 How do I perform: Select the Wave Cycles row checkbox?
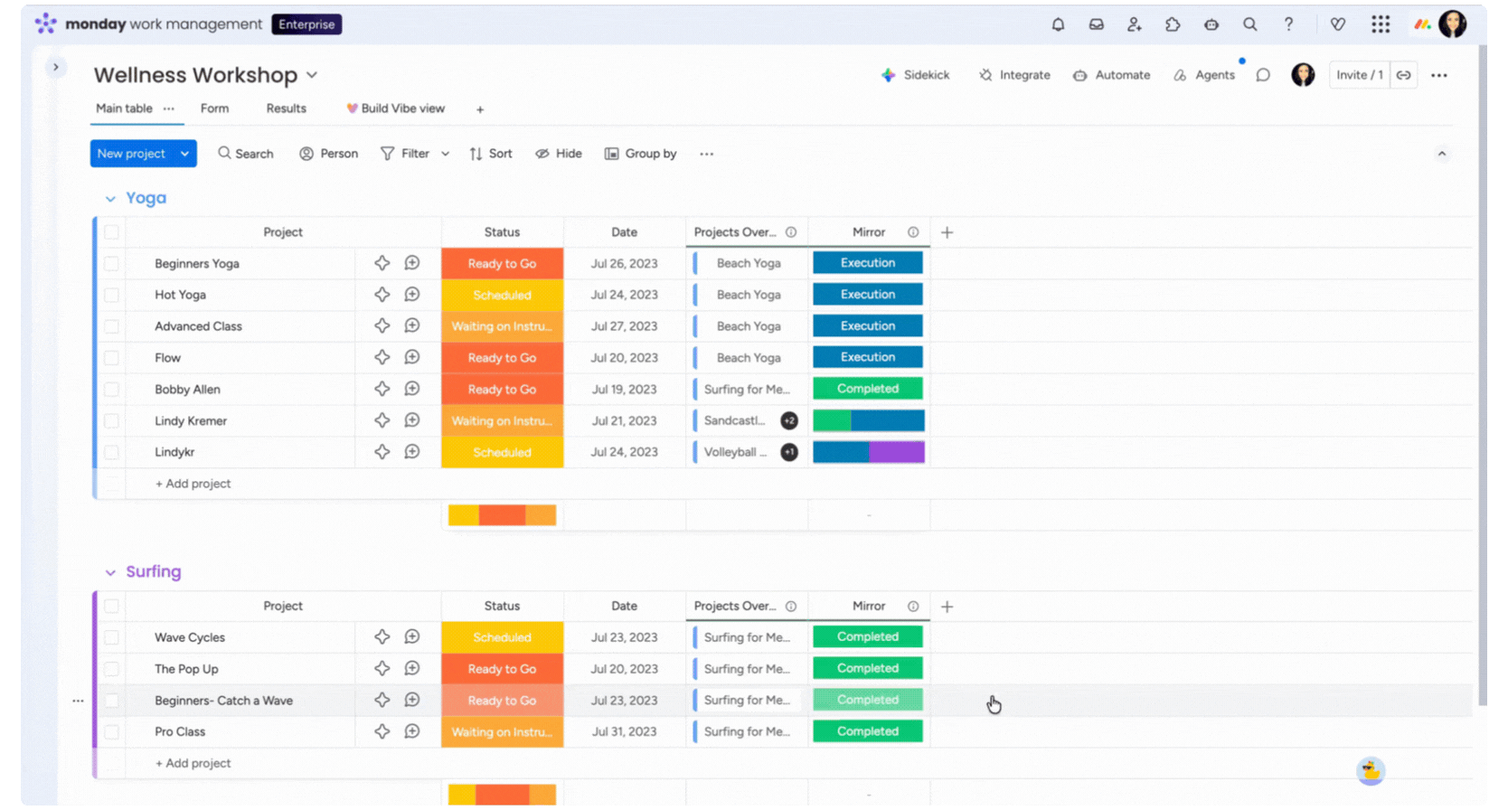(x=111, y=637)
